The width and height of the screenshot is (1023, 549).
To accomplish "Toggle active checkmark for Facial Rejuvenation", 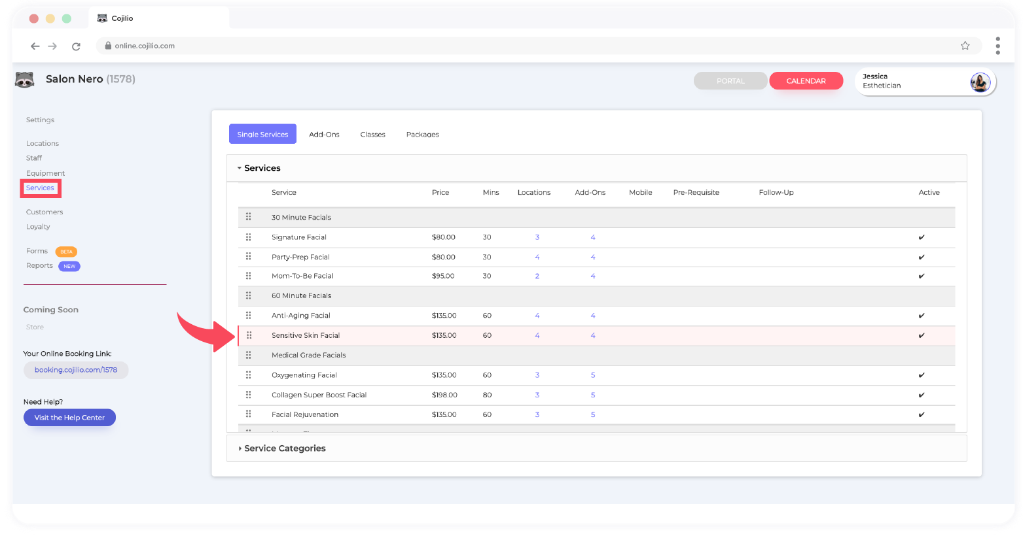I will click(x=922, y=414).
